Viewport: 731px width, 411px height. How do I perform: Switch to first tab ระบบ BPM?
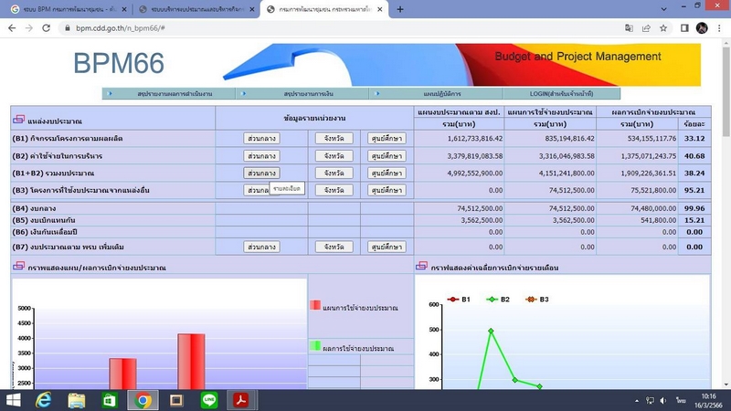pyautogui.click(x=69, y=9)
